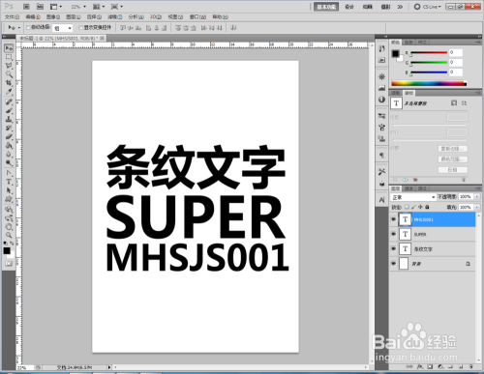Click the Auto-Align Layers icon in options bar
This screenshot has width=484, height=374.
tap(233, 28)
